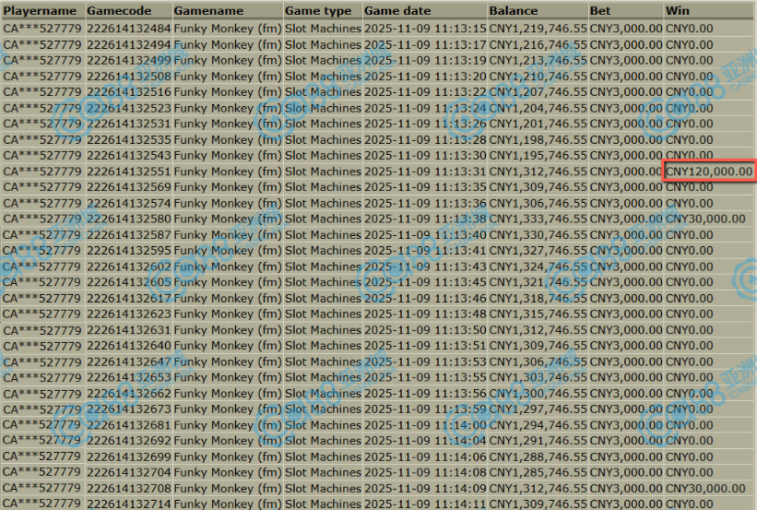
Task: Click the balance cell CNY1,285,746.55
Action: click(538, 472)
